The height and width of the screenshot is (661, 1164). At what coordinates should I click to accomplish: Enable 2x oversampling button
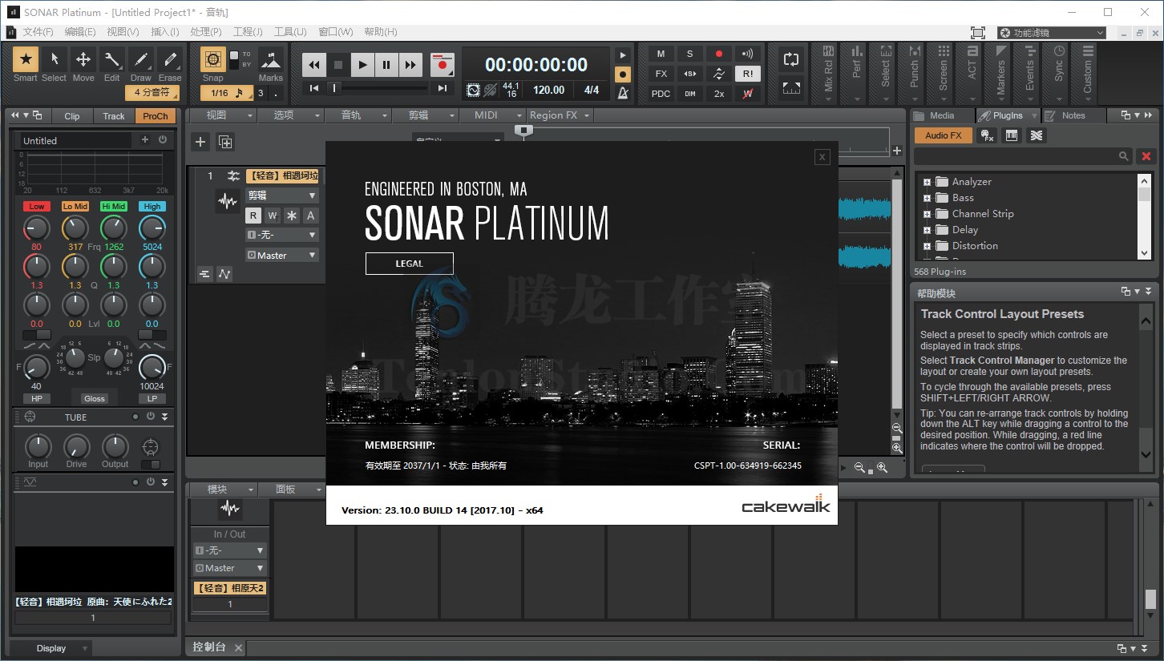point(719,94)
